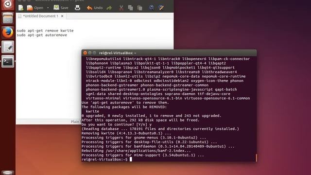This screenshot has height=175, width=311.
Task: Click 'Removing kwrite' line in terminal
Action: click(126, 133)
